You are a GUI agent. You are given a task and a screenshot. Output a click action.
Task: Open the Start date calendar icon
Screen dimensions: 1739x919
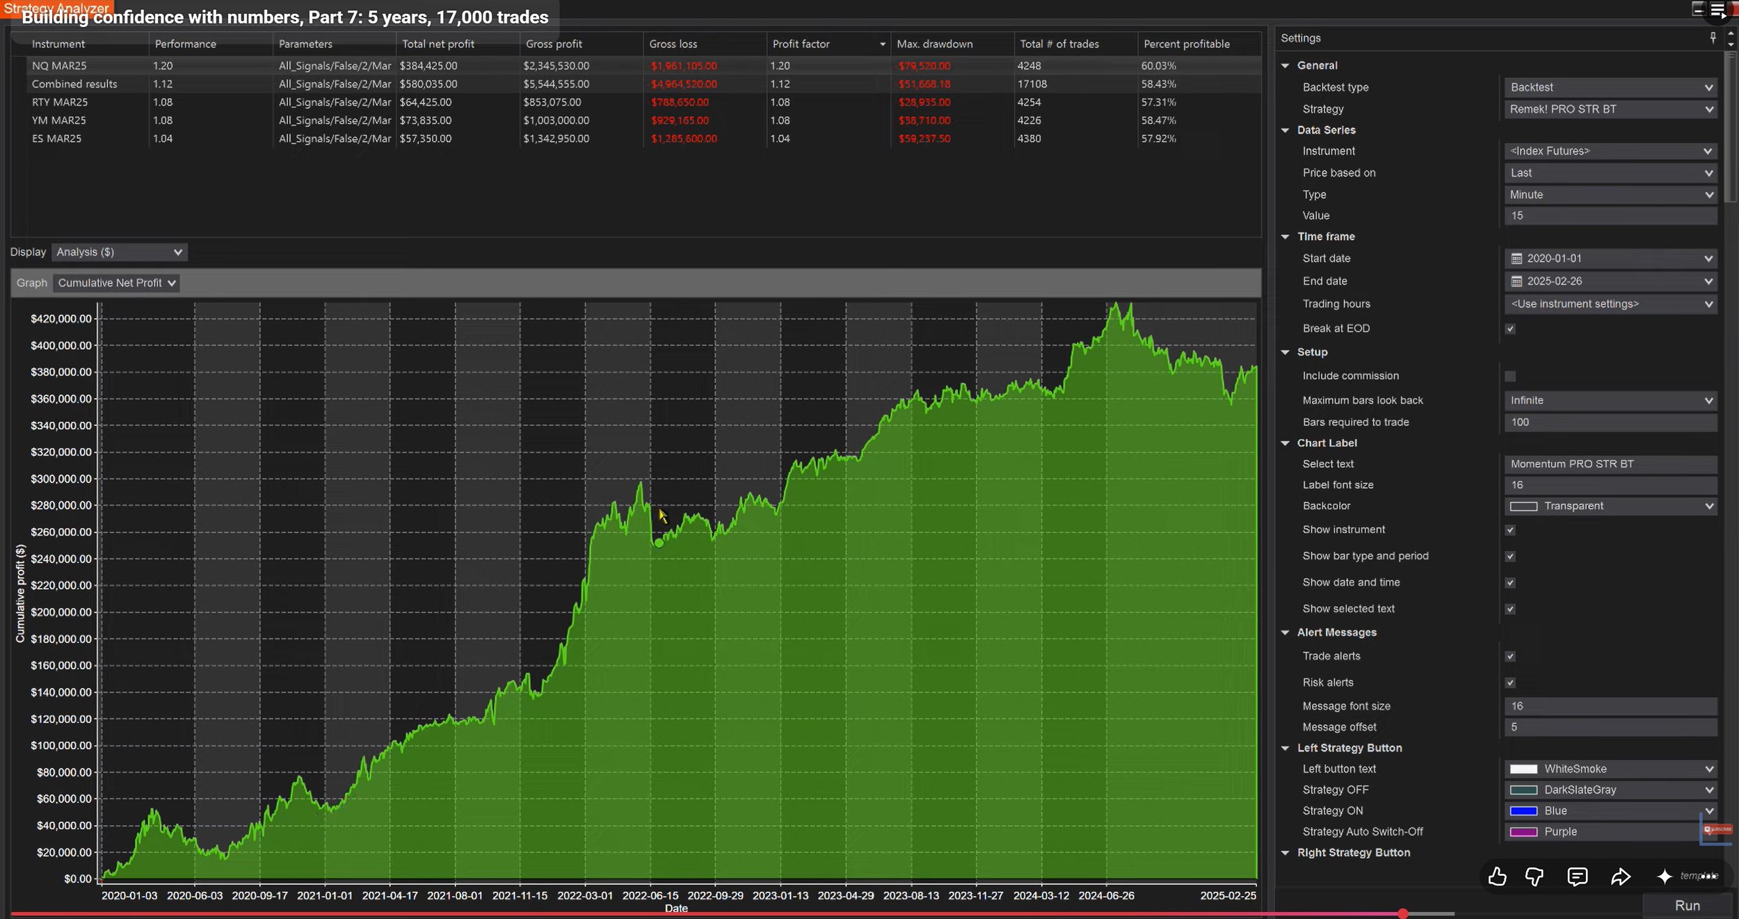(x=1516, y=259)
